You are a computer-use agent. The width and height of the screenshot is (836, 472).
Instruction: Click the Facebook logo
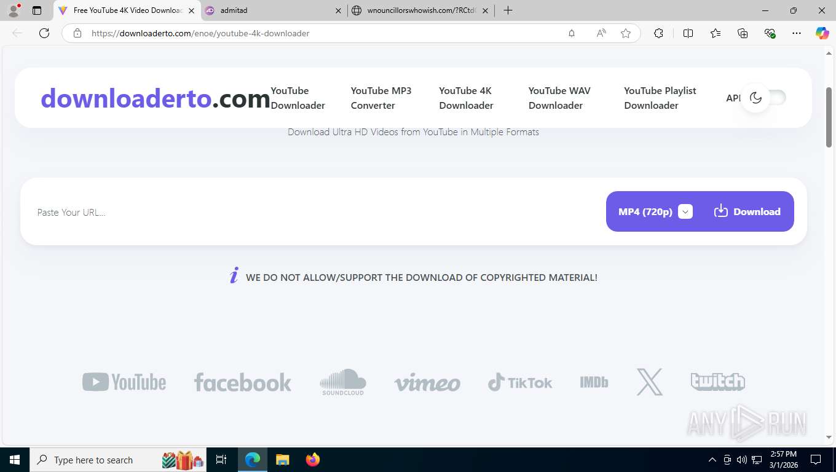(242, 382)
